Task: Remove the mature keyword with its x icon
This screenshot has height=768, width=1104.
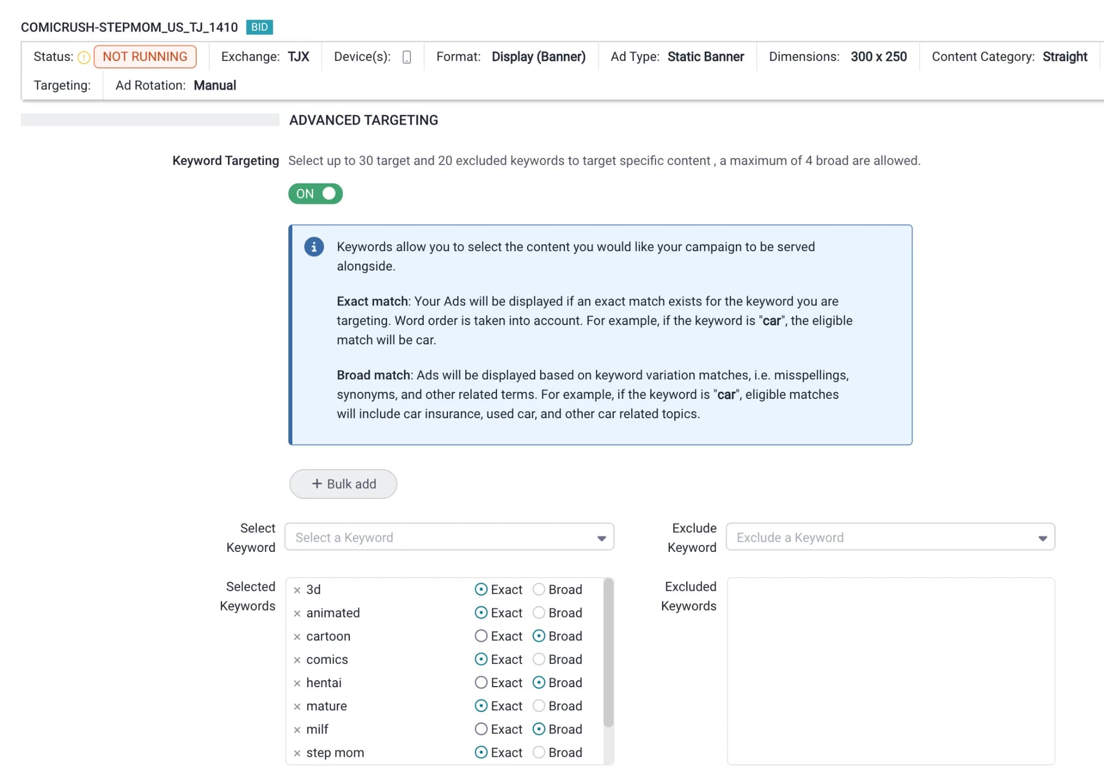Action: [x=297, y=707]
